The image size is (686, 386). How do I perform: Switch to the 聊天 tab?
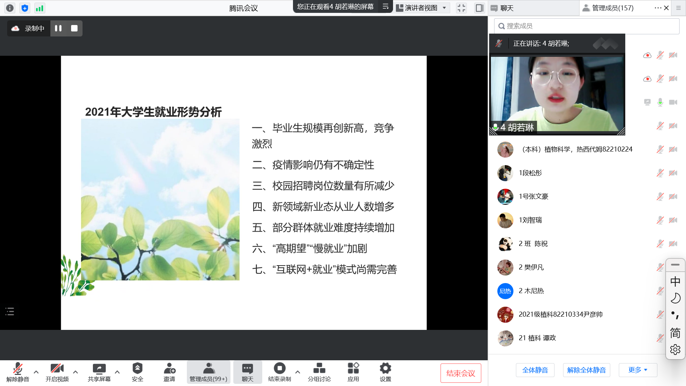[x=507, y=8]
